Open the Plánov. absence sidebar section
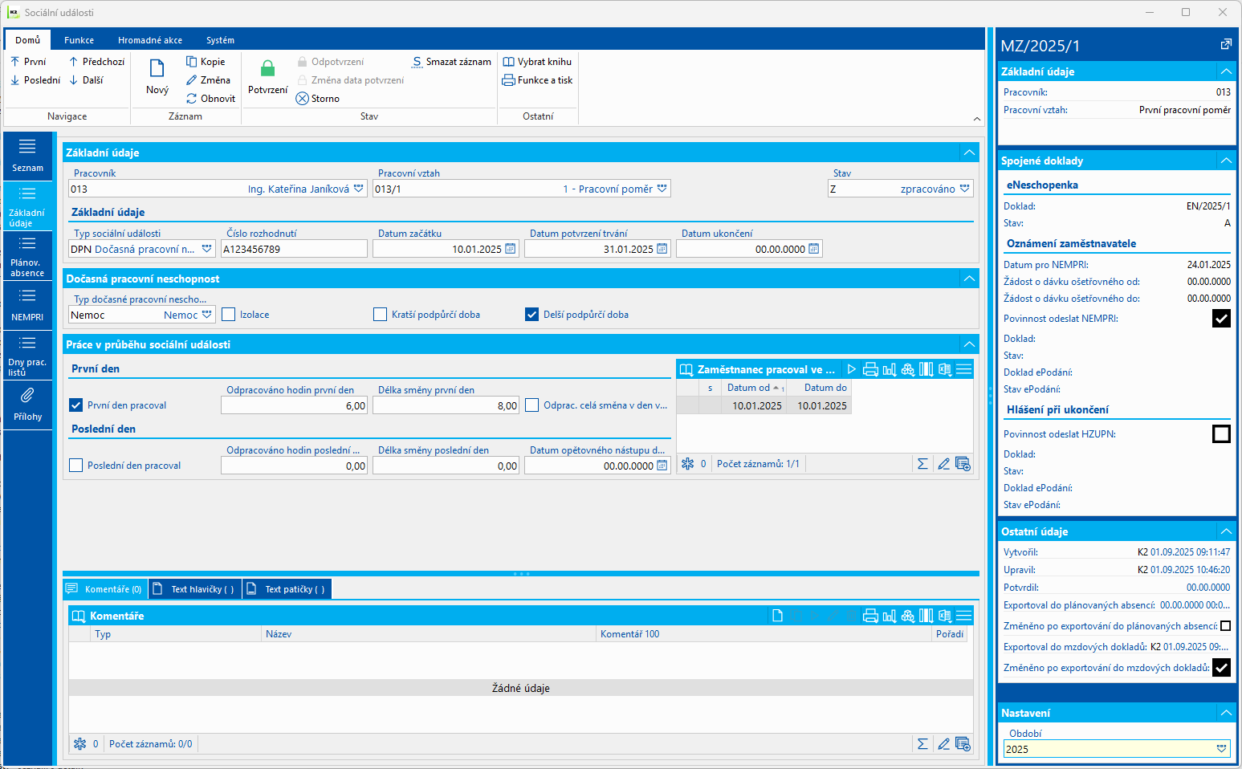1242x769 pixels. [x=27, y=256]
